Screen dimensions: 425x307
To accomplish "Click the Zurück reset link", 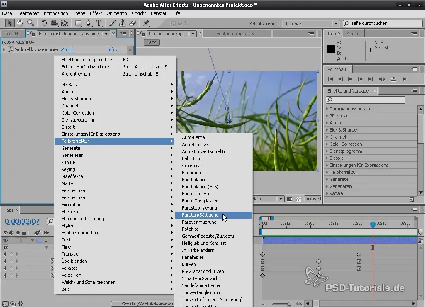I will (x=68, y=49).
